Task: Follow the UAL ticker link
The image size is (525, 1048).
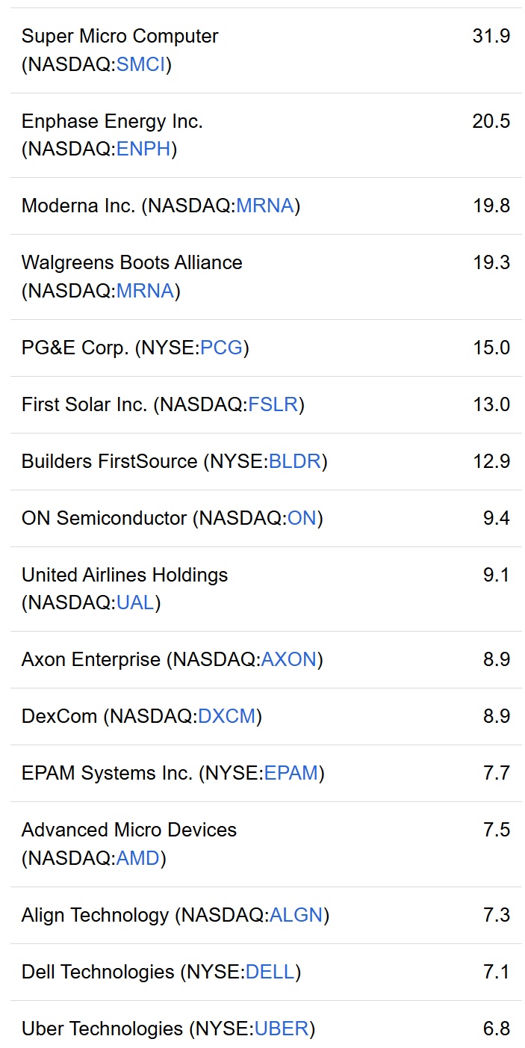Action: point(135,603)
